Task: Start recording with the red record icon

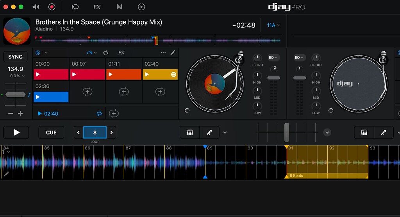Action: pos(52,7)
